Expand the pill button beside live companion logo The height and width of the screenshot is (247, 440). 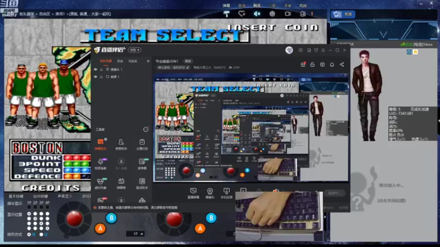135,50
